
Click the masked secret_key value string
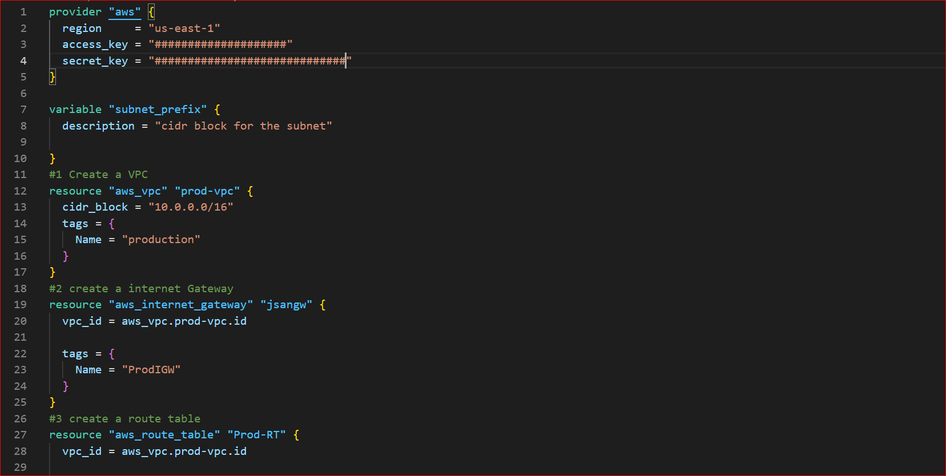tap(250, 60)
